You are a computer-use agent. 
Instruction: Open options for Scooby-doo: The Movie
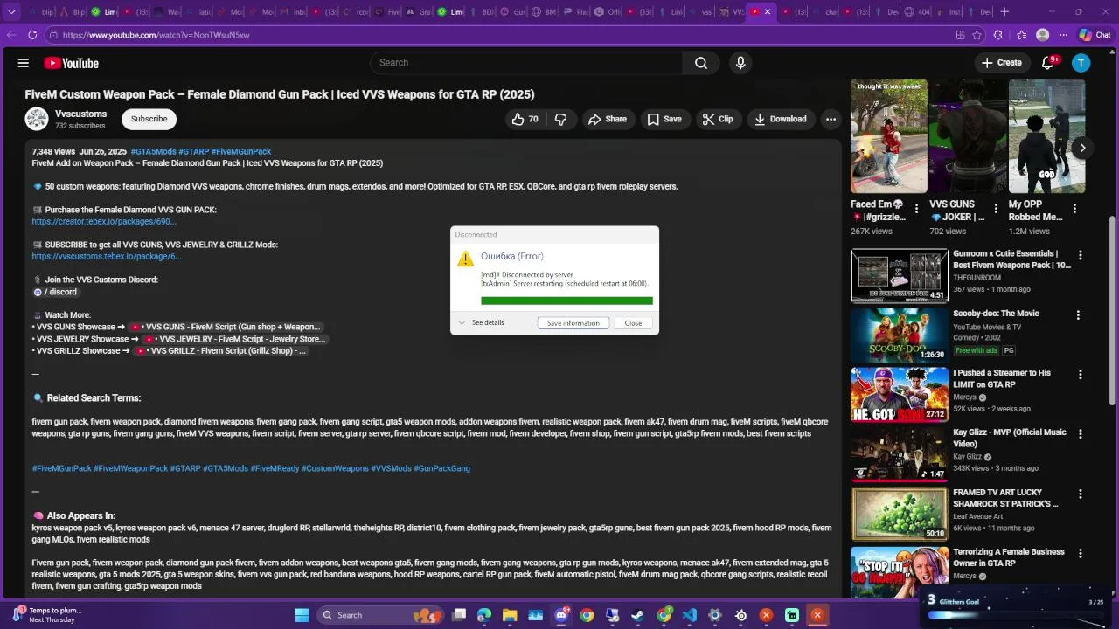(x=1078, y=314)
